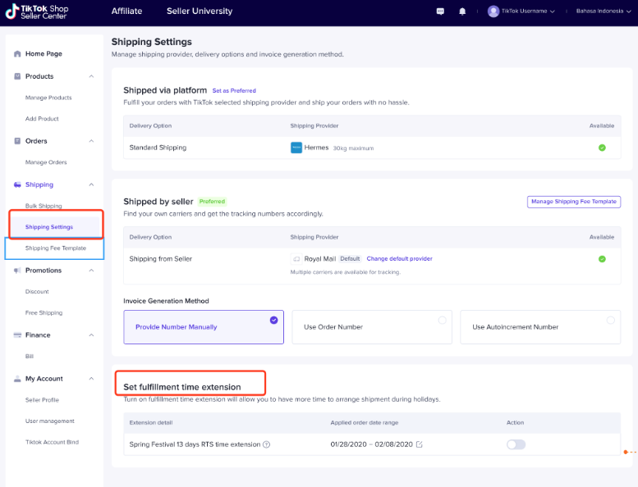The height and width of the screenshot is (487, 638).
Task: Open User management
Action: click(49, 421)
